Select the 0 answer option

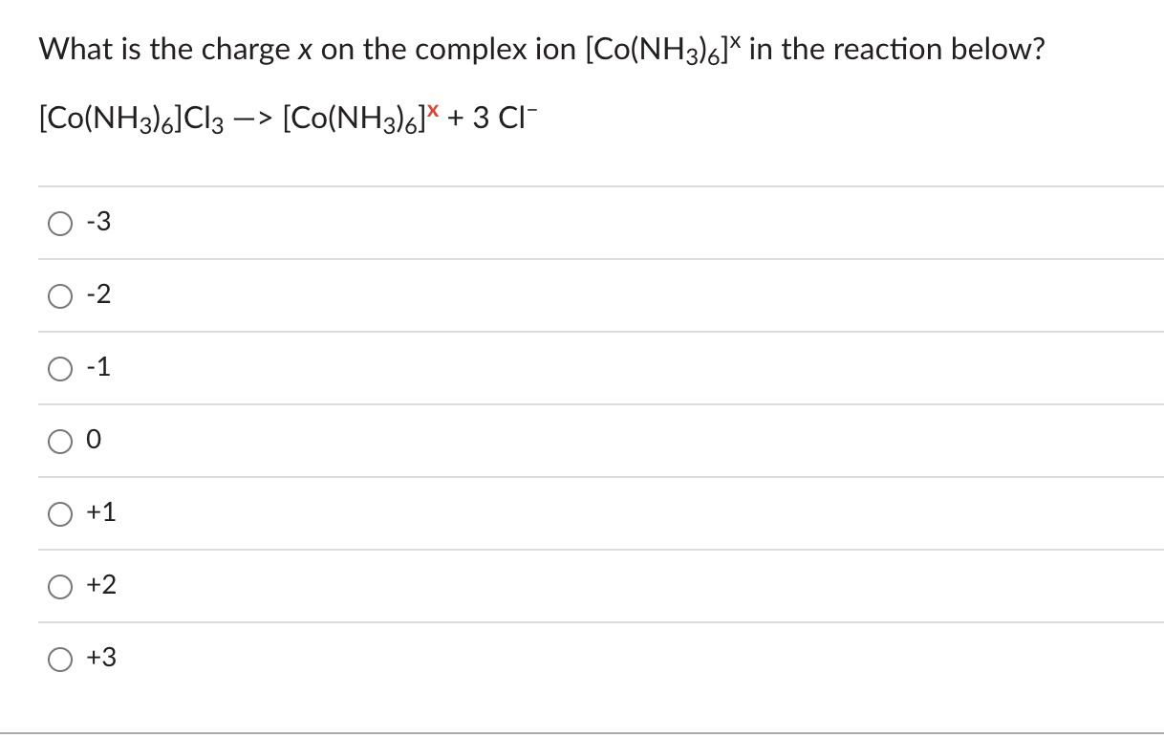(59, 440)
